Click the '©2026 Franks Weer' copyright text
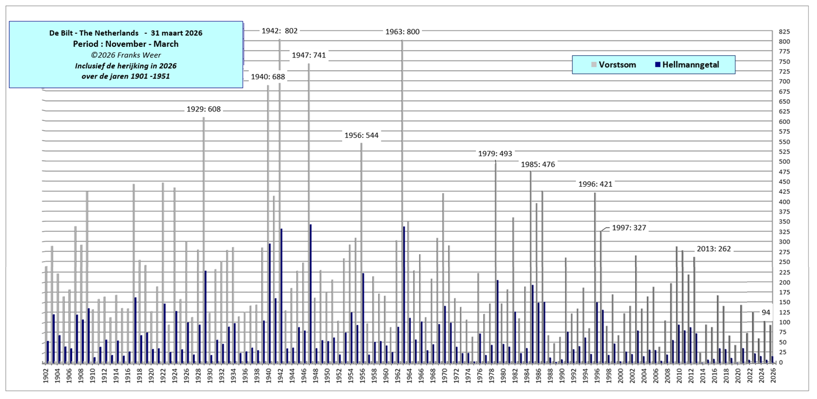Viewport: 817px width, 399px height. pos(126,55)
